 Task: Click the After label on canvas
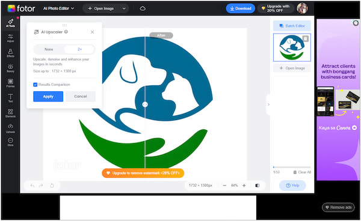click(161, 35)
